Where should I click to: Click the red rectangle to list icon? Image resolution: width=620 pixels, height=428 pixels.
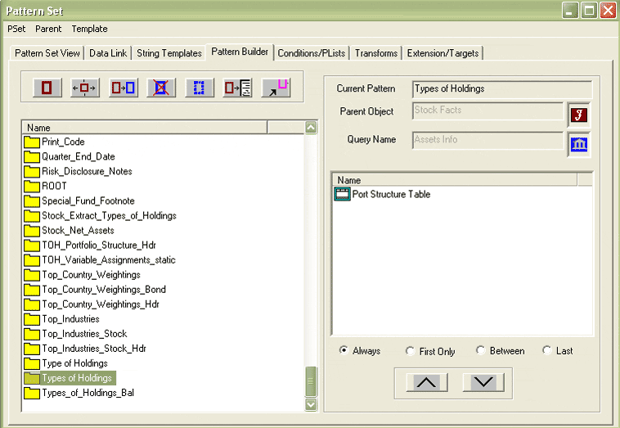(x=237, y=88)
